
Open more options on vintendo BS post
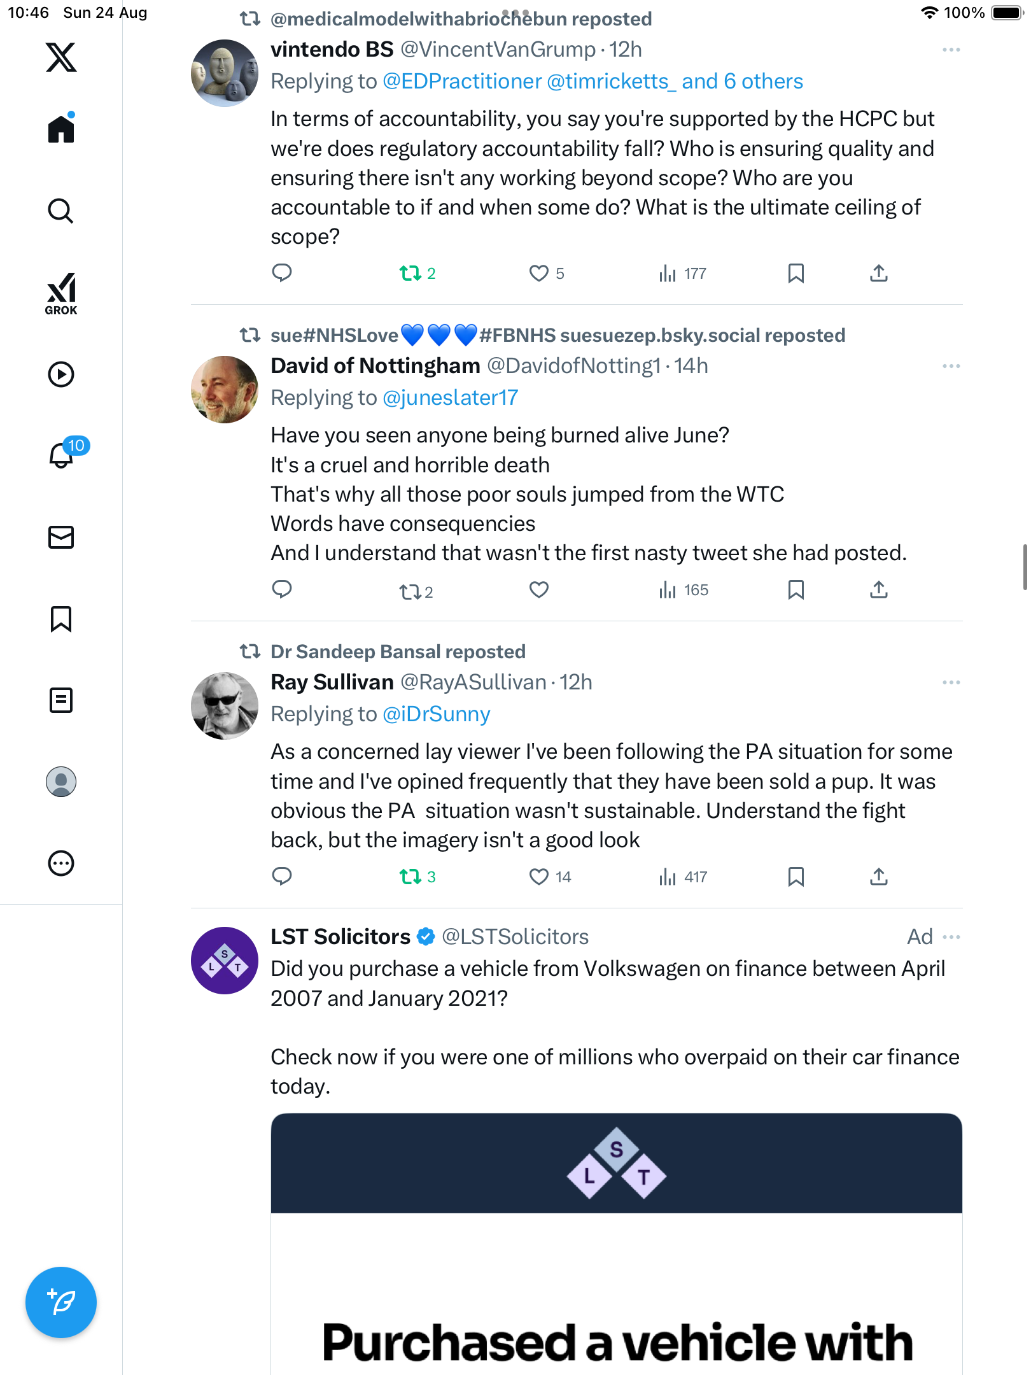951,50
